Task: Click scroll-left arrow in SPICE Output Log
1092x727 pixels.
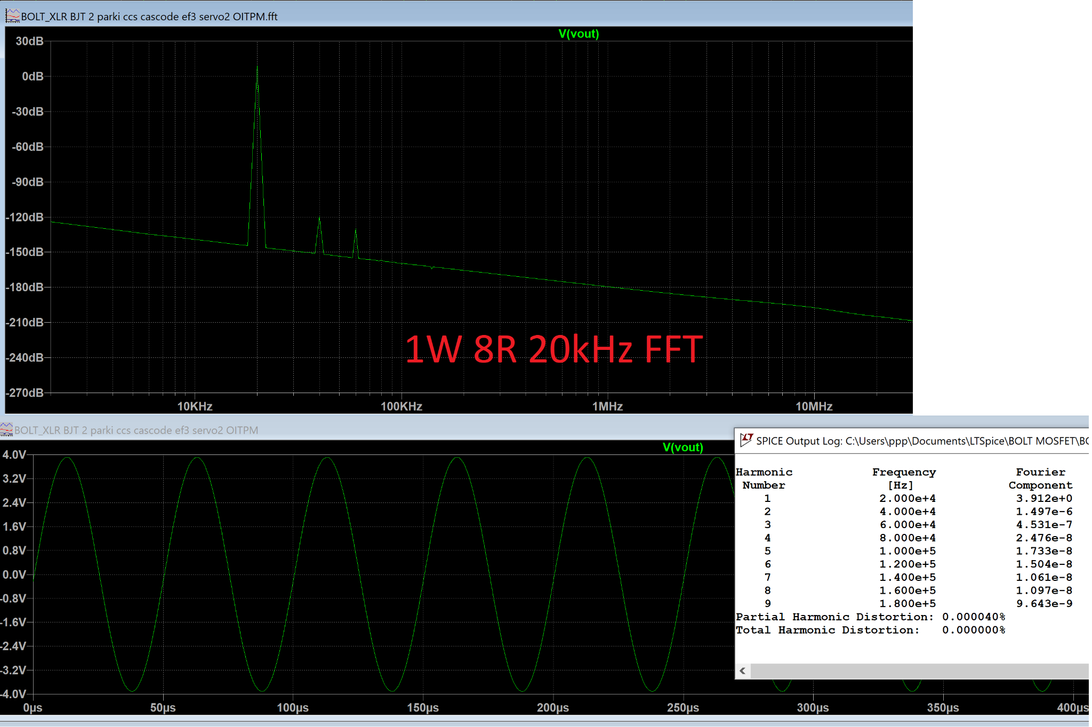Action: (x=743, y=671)
